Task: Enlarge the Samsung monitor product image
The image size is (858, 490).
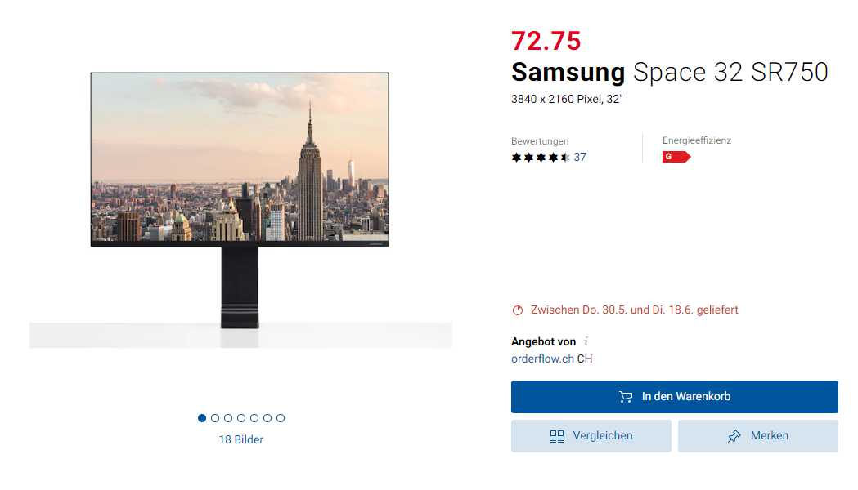Action: (x=240, y=200)
